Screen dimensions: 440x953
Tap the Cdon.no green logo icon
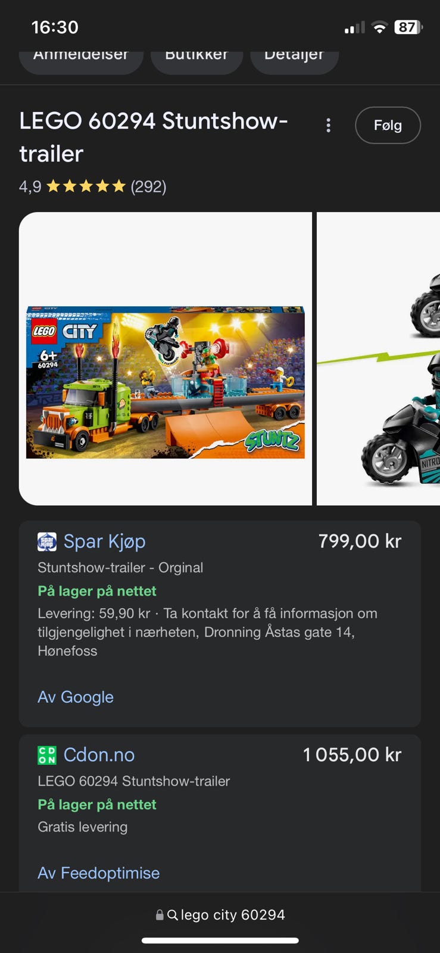(47, 755)
